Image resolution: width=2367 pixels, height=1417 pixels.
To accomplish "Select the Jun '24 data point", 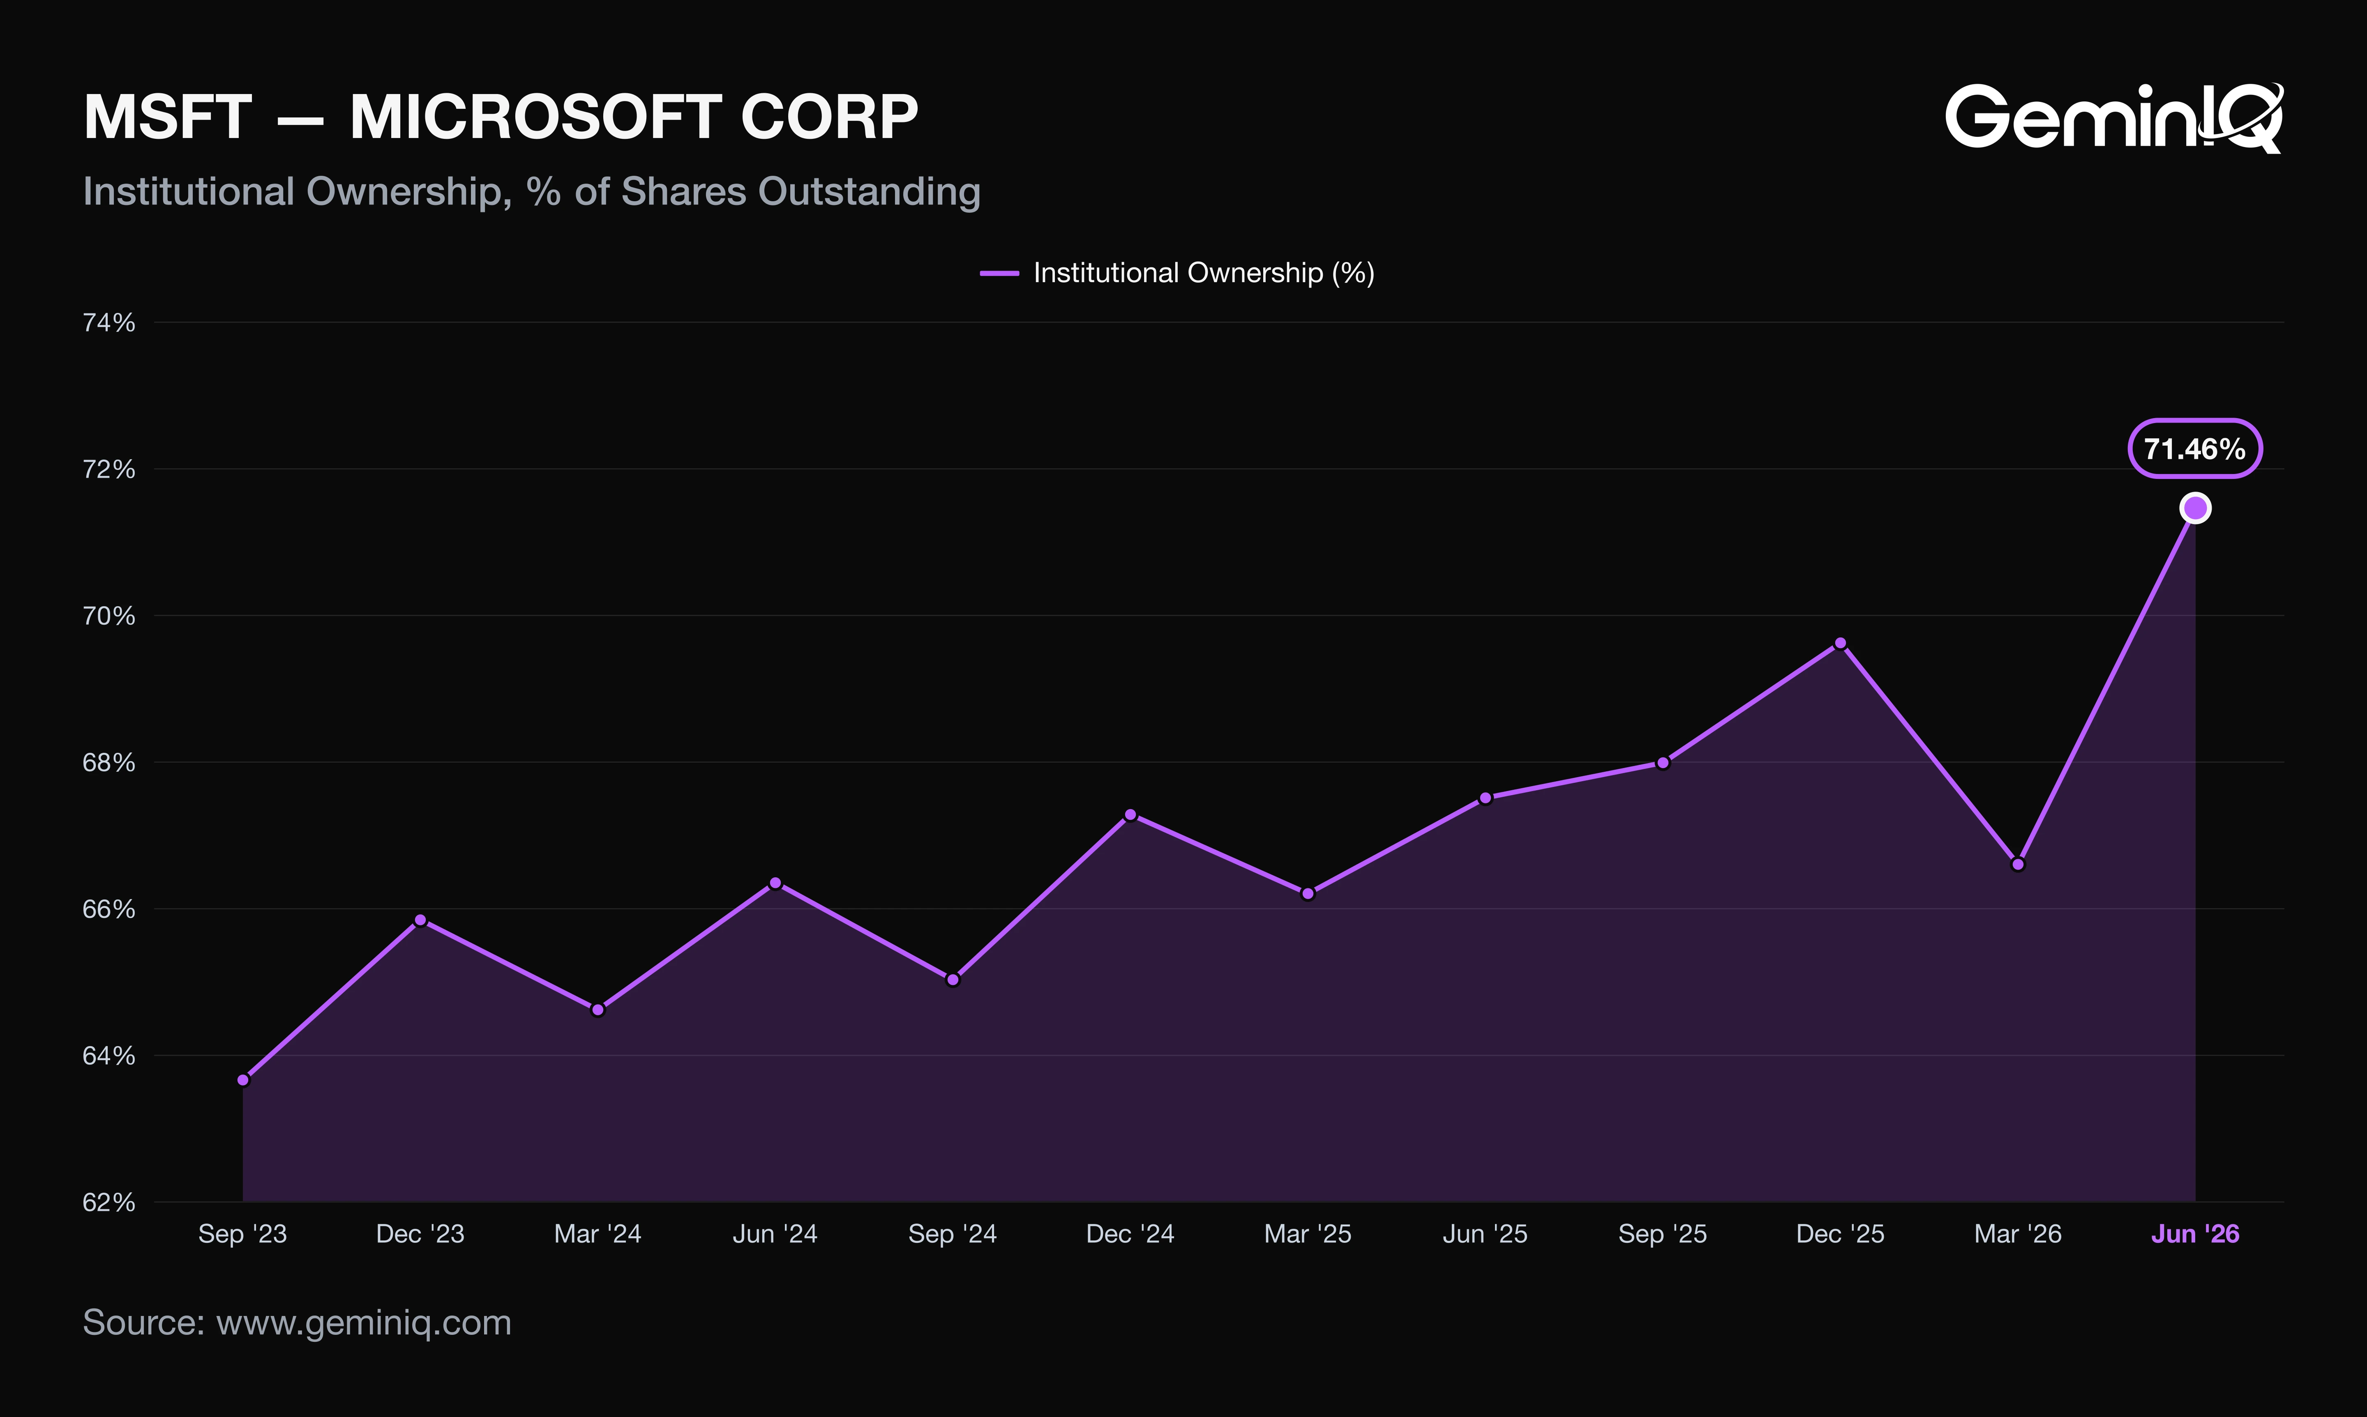I will click(775, 883).
